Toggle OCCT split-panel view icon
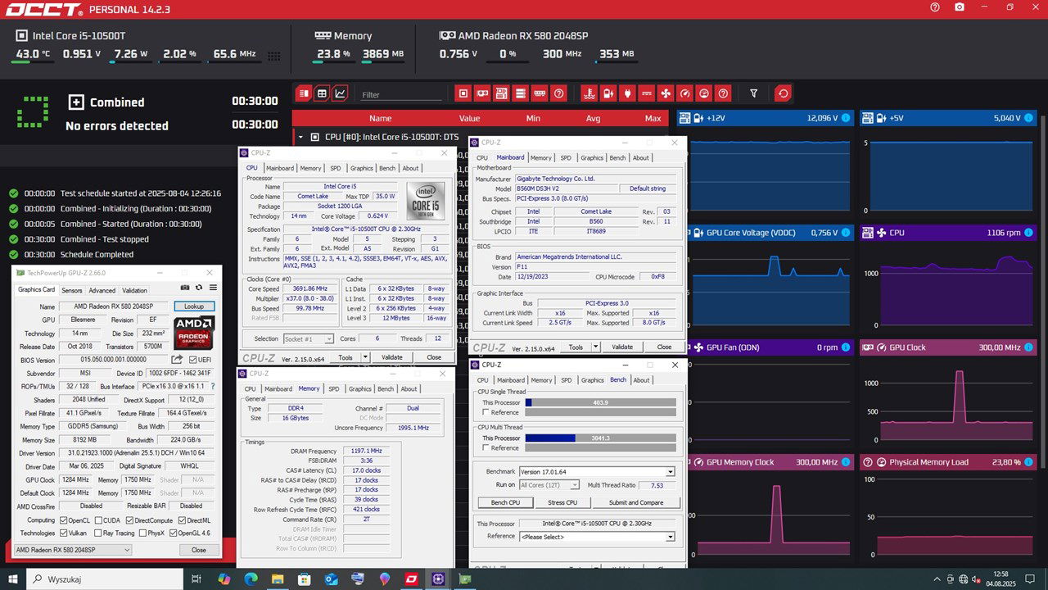1048x590 pixels. tap(304, 93)
